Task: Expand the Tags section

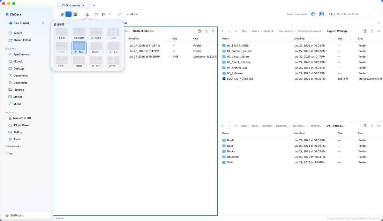Action: click(9, 153)
